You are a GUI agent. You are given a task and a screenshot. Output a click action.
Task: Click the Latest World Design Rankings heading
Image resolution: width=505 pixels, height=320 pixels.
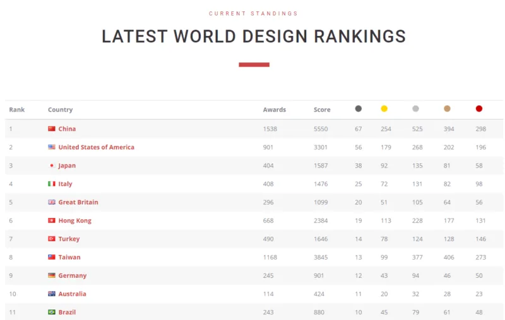coord(254,37)
